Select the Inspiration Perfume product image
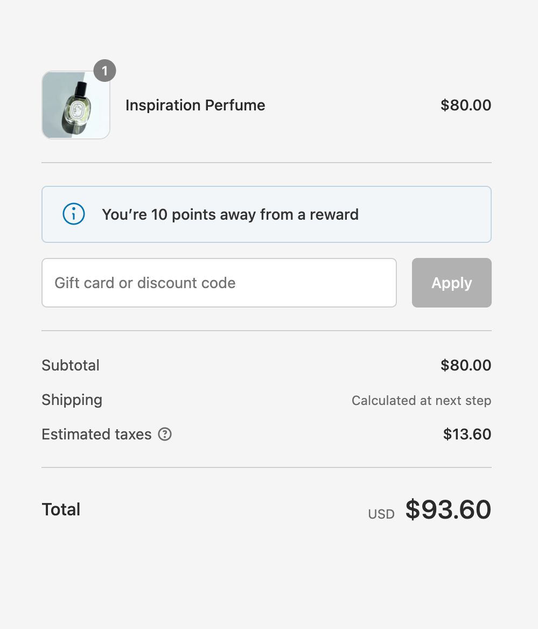 pos(75,105)
